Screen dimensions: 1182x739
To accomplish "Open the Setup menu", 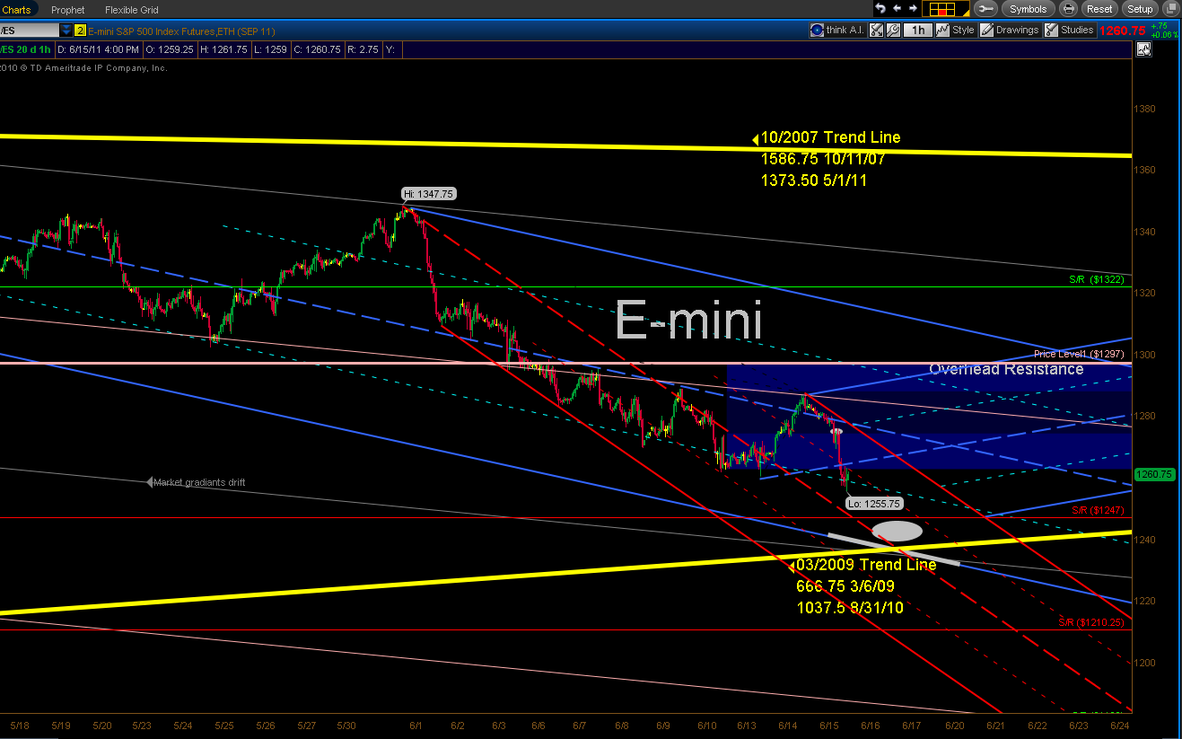I will point(1140,9).
